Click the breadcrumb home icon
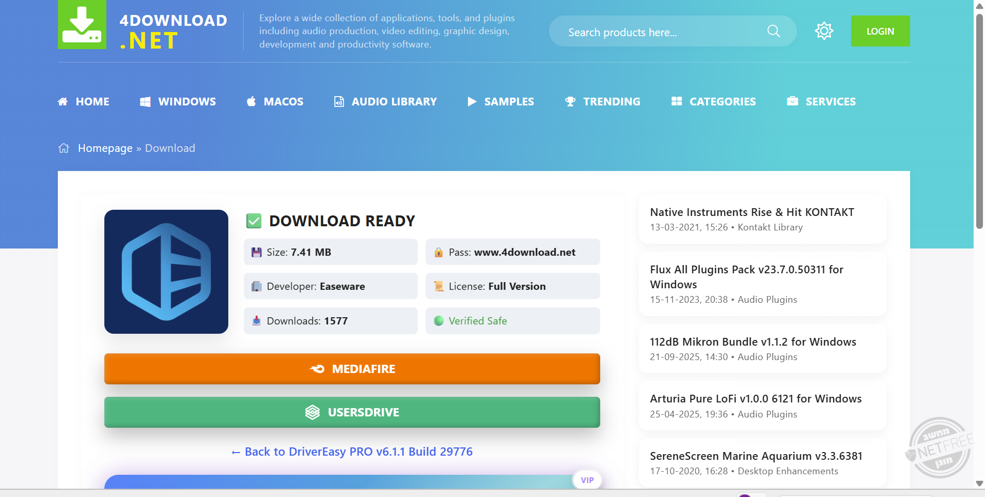The width and height of the screenshot is (985, 497). [x=64, y=148]
